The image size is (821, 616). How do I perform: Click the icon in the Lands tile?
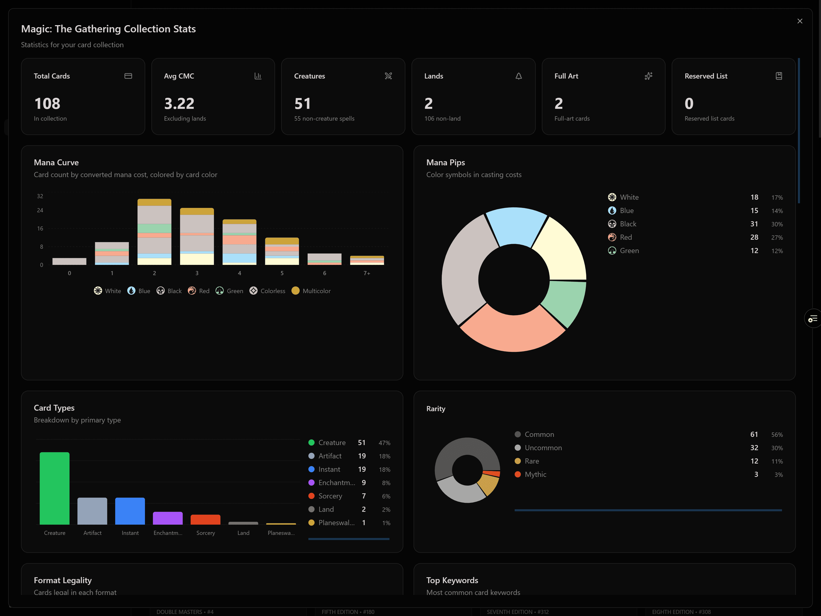point(519,76)
